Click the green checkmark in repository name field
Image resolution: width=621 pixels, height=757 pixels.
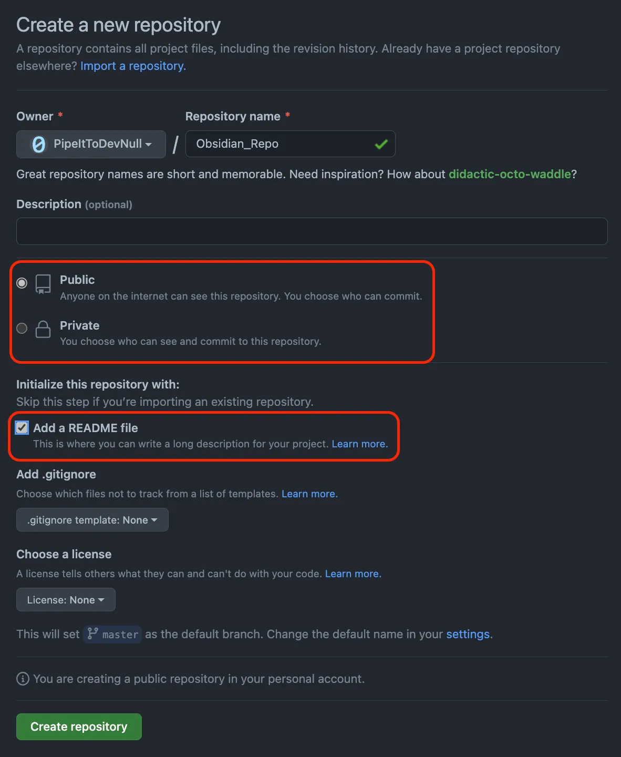click(x=381, y=144)
